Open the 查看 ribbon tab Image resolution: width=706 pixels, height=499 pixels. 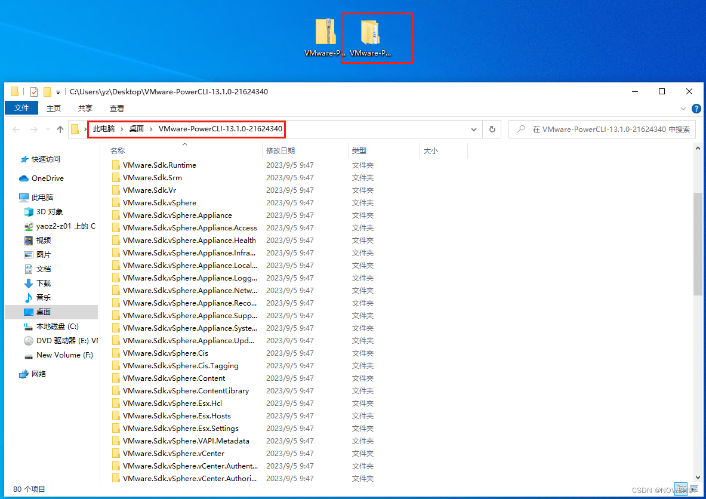click(x=117, y=108)
